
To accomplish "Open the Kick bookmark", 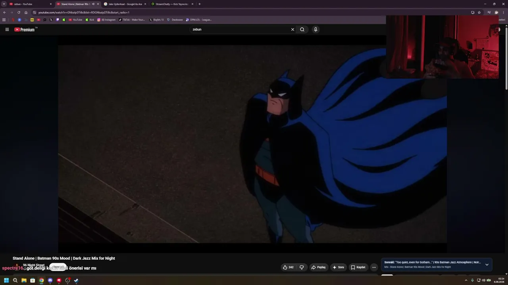I will (x=90, y=20).
